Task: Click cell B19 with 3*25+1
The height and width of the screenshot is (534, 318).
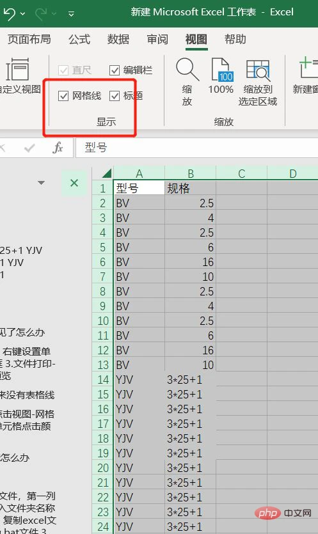Action: pyautogui.click(x=191, y=453)
